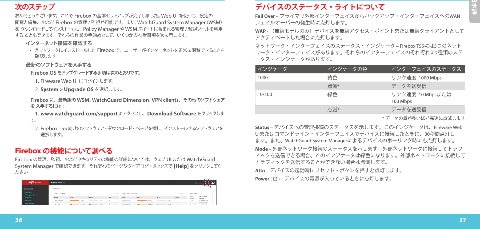
Task: Open Traffic Monitor in the dashboard sidebar
Action: (x=29, y=203)
